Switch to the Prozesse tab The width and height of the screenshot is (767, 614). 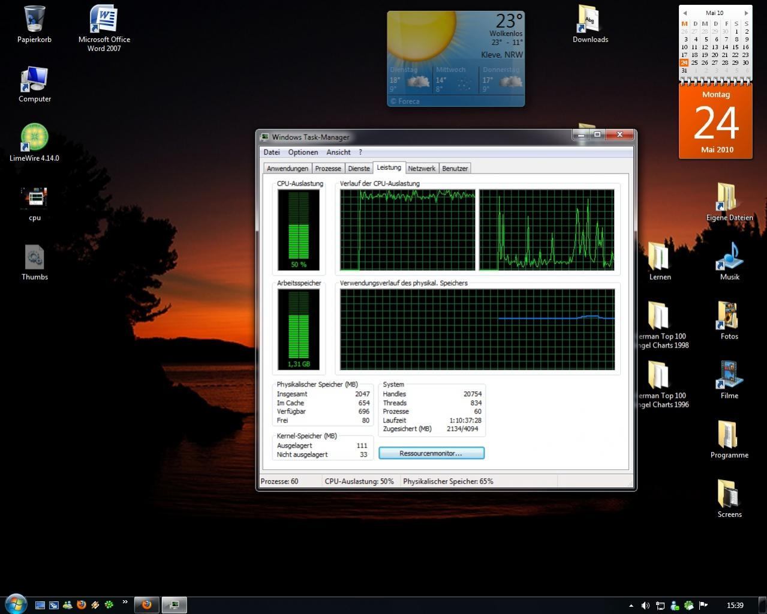point(328,169)
